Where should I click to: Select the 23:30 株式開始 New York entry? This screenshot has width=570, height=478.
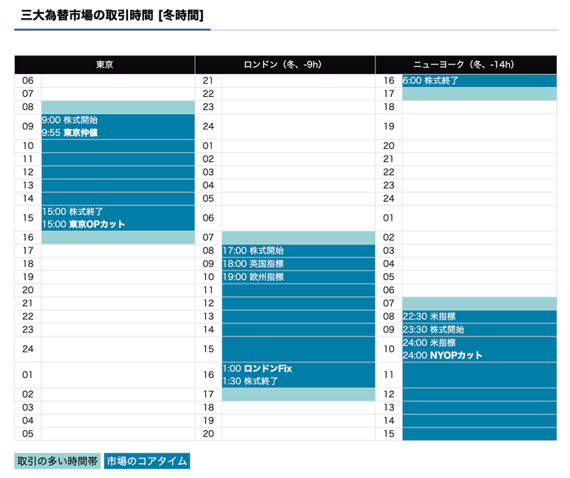coord(433,330)
